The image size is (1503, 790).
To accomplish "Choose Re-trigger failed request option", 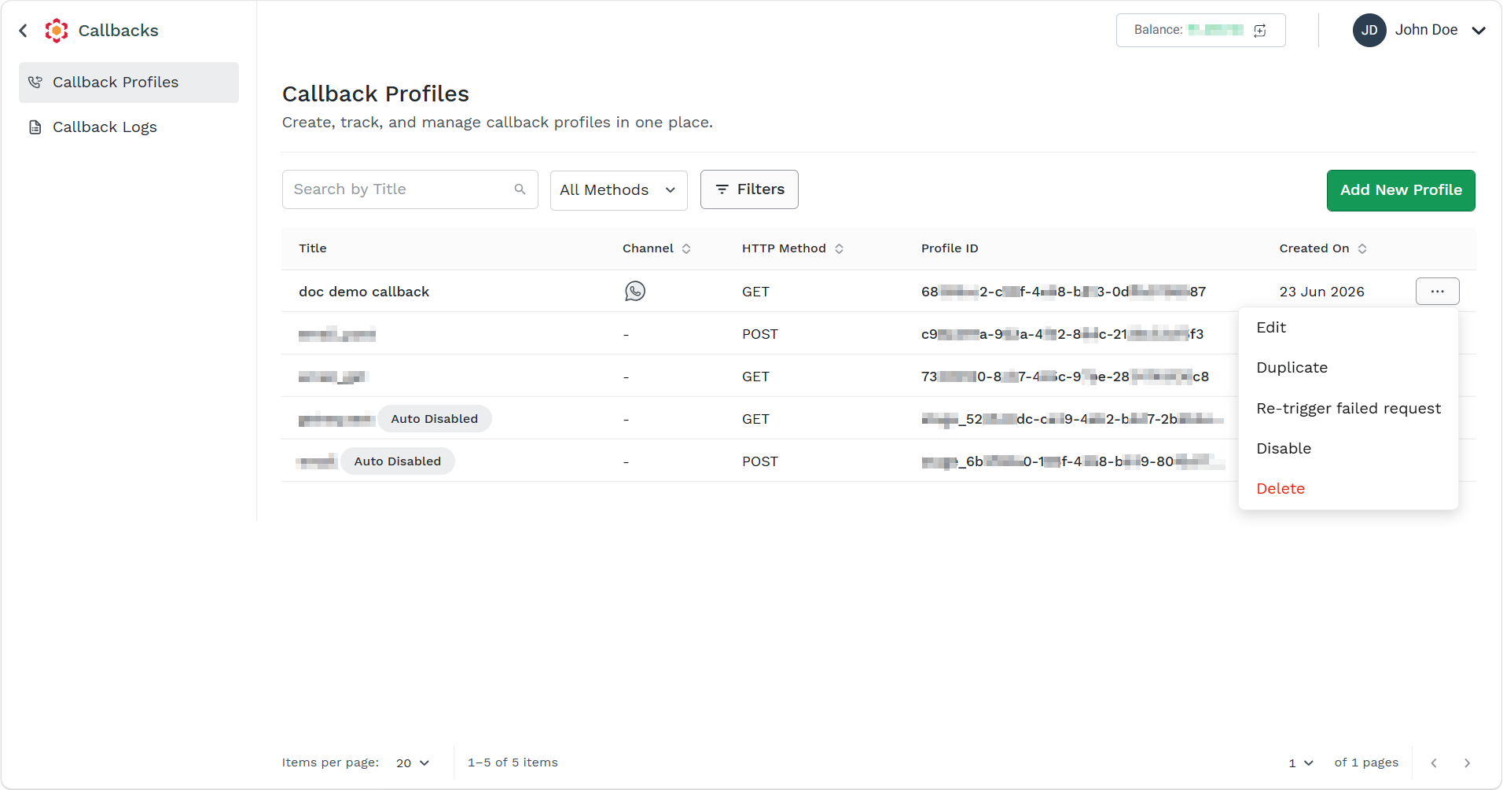I will pos(1349,409).
